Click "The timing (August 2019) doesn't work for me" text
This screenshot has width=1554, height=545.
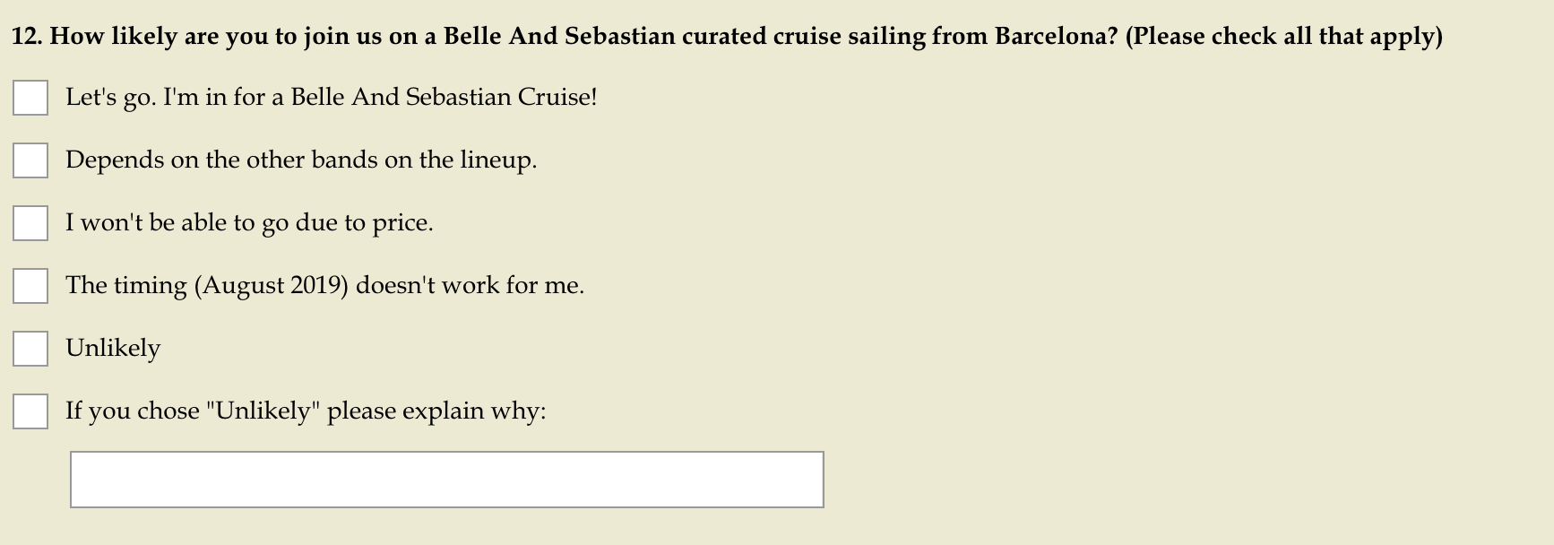click(x=324, y=286)
